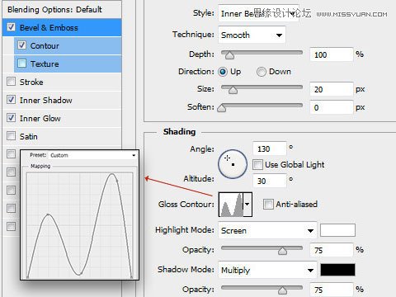Click the first peak point on mapping curve
This screenshot has height=297, width=396.
48,214
